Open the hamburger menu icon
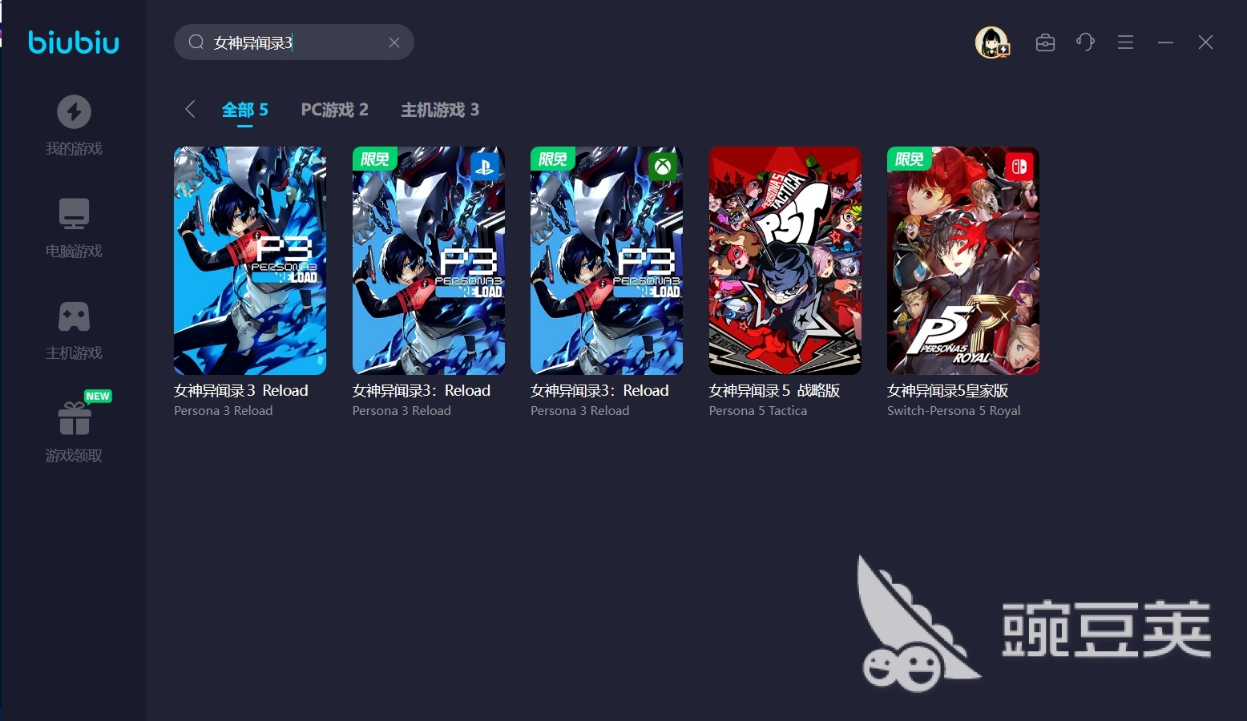Image resolution: width=1247 pixels, height=721 pixels. [x=1125, y=42]
